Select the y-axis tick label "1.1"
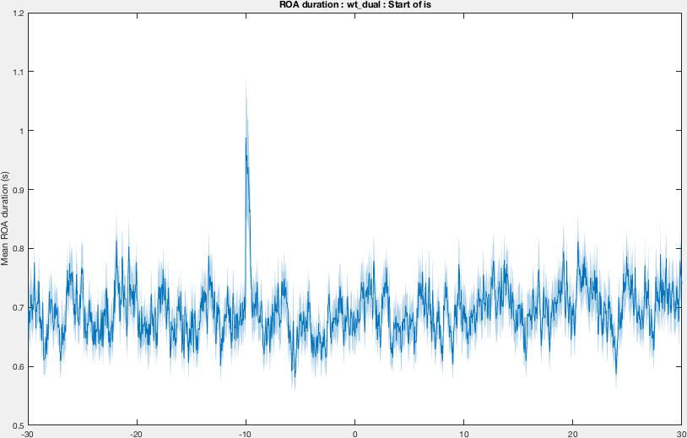687x438 pixels. click(19, 72)
